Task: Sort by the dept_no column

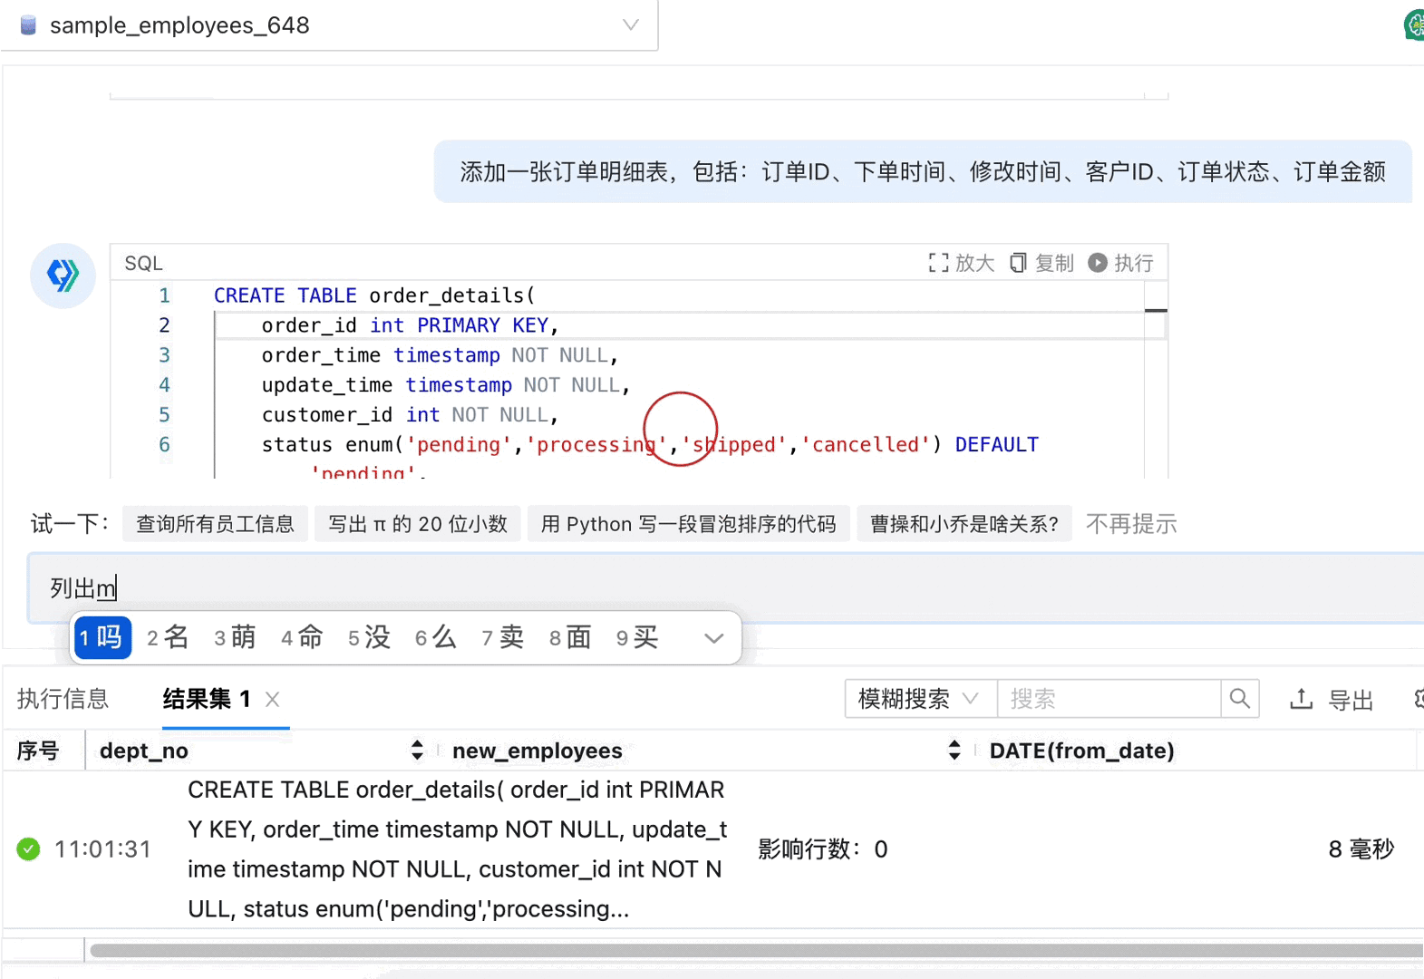Action: click(x=417, y=751)
